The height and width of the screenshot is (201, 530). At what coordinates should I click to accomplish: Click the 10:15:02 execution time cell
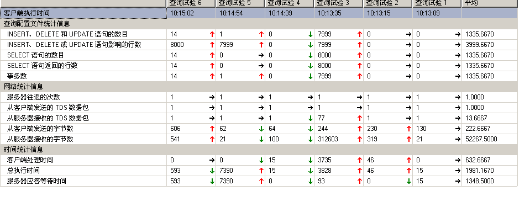pyautogui.click(x=191, y=13)
